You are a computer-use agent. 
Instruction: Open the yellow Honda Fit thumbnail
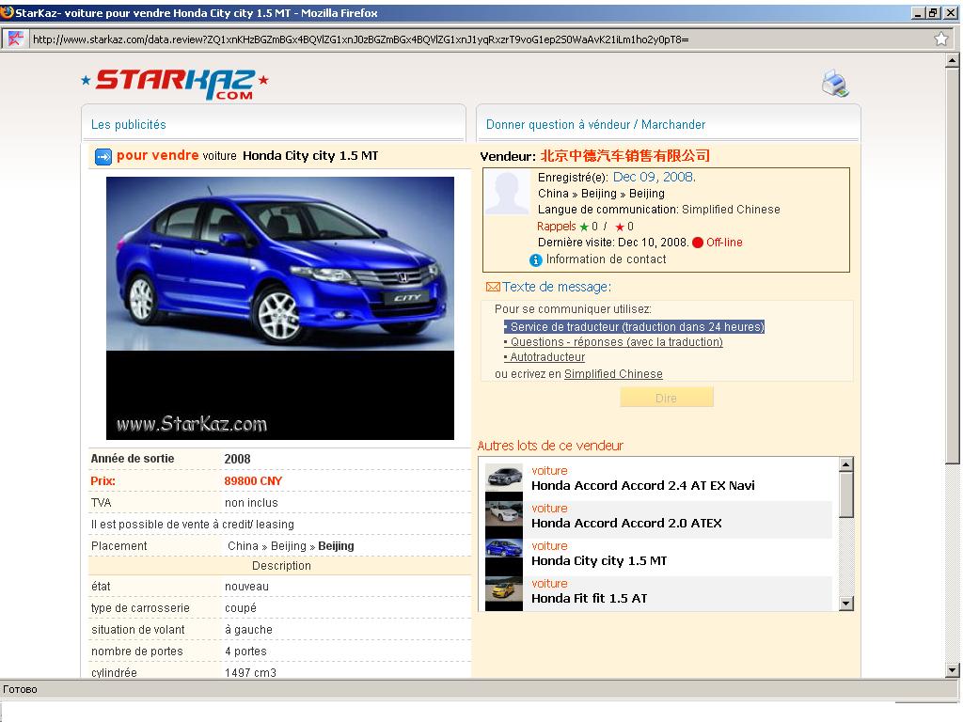[x=504, y=590]
